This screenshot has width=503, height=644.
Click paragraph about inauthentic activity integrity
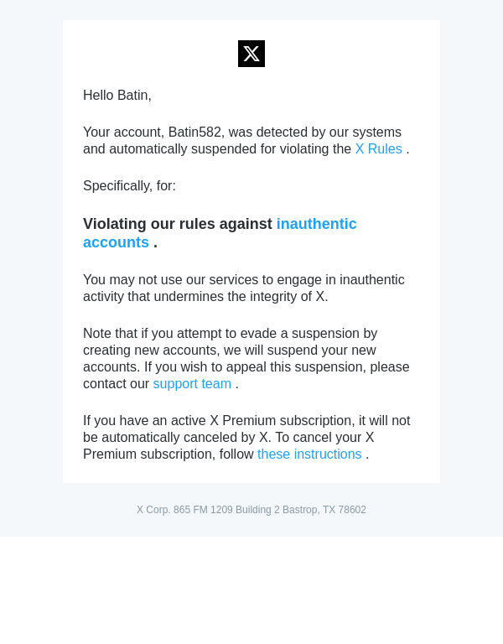(243, 288)
